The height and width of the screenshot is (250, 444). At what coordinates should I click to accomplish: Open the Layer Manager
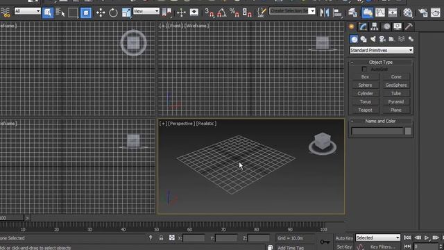(x=352, y=12)
